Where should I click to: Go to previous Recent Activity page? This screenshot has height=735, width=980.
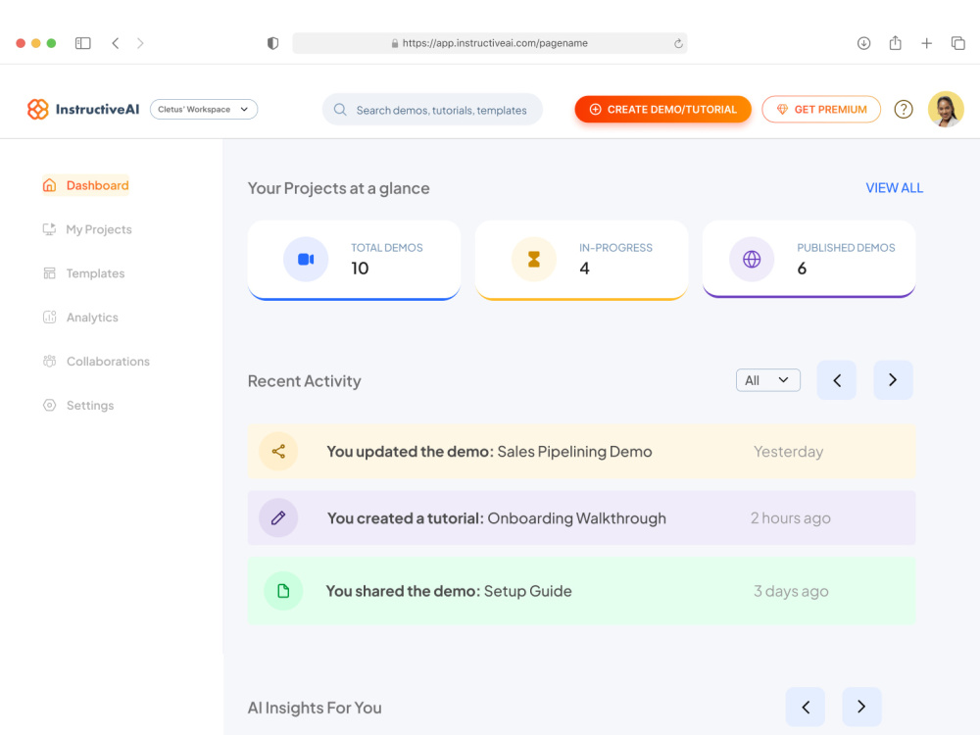(836, 380)
